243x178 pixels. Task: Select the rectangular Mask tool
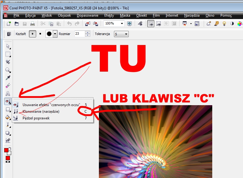pos(8,54)
